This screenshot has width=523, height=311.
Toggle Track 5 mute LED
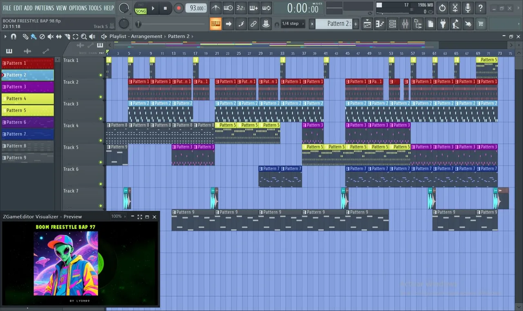coord(101,162)
